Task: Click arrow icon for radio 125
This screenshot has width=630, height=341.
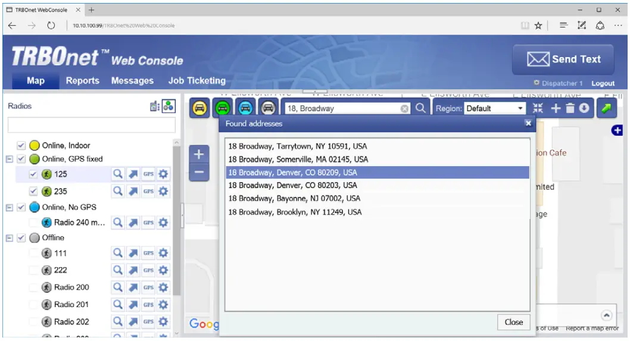Action: coord(133,174)
